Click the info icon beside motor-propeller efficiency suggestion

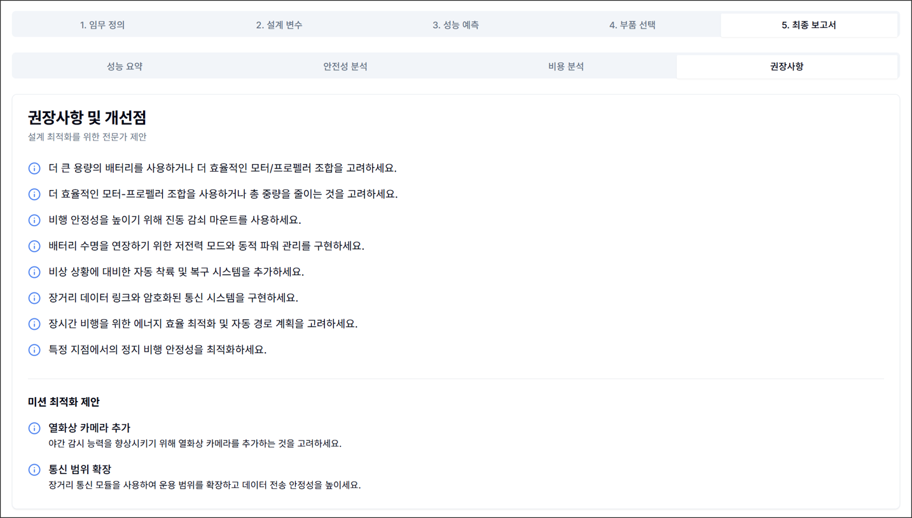(34, 194)
